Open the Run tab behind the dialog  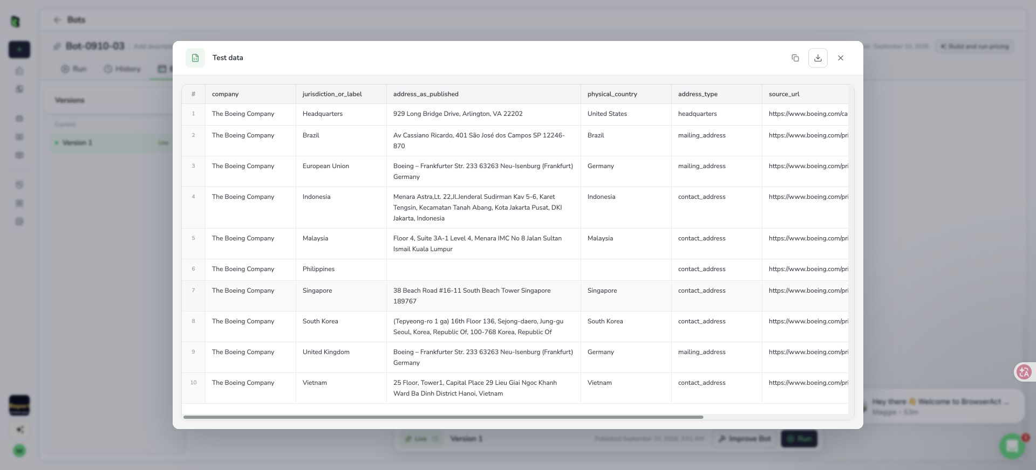tap(74, 69)
